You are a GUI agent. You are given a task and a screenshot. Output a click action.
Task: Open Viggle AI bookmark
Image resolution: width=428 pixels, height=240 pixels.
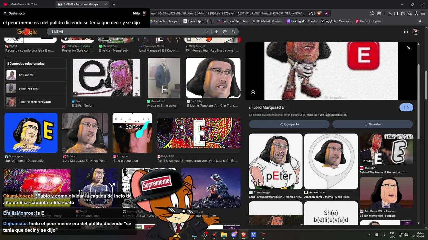click(x=336, y=21)
